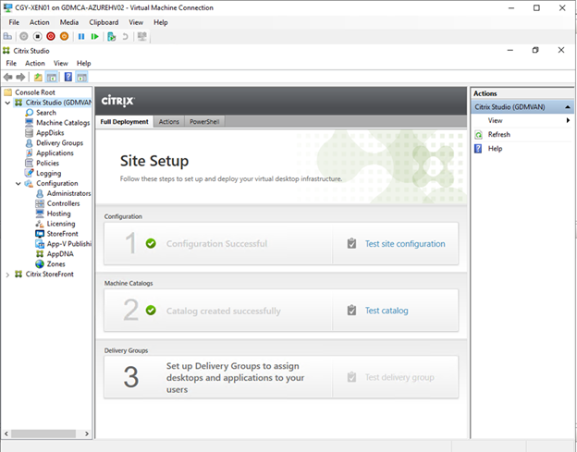Select StoreFront under Configuration
Viewport: 577px width, 452px height.
[x=63, y=234]
